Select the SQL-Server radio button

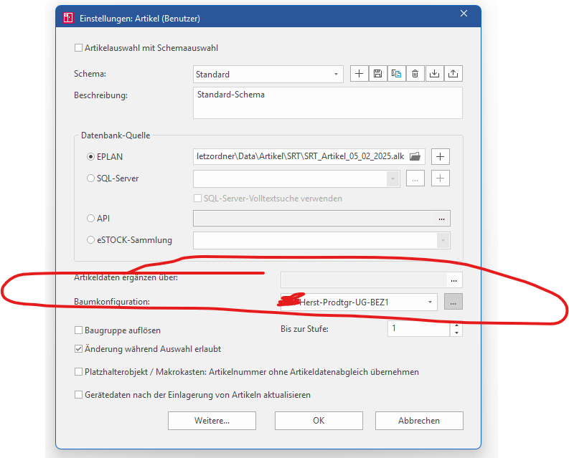(x=90, y=178)
